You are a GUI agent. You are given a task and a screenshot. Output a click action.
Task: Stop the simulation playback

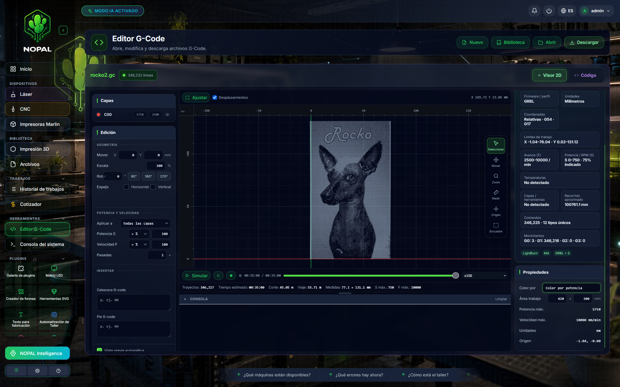[231, 276]
